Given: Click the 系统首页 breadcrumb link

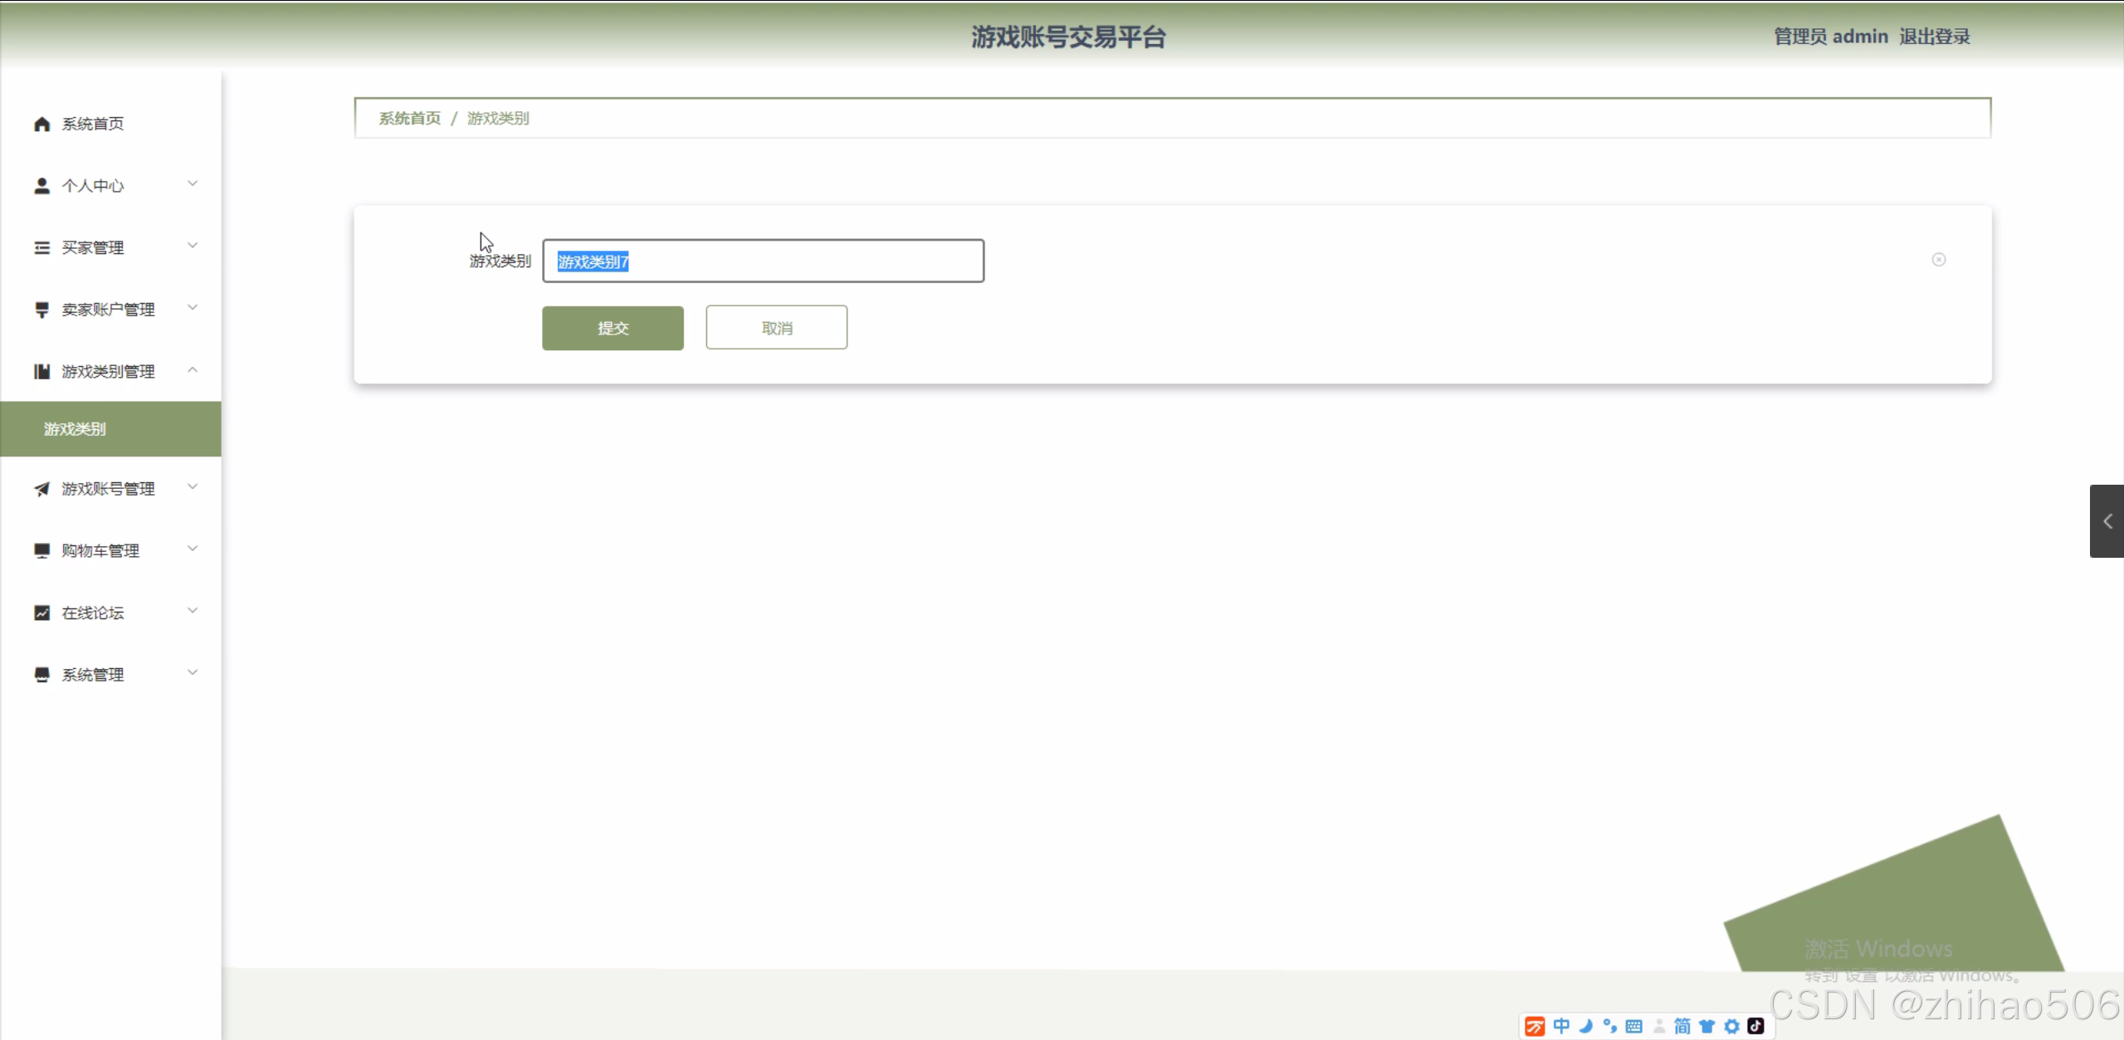Looking at the screenshot, I should pyautogui.click(x=409, y=119).
